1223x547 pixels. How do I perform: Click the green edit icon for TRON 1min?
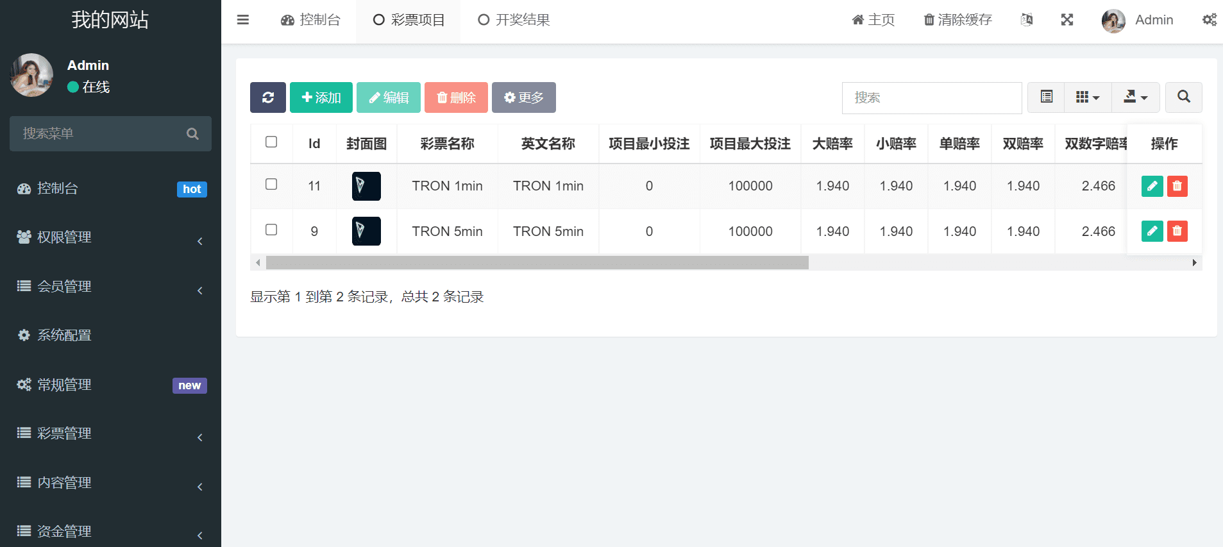click(1152, 186)
